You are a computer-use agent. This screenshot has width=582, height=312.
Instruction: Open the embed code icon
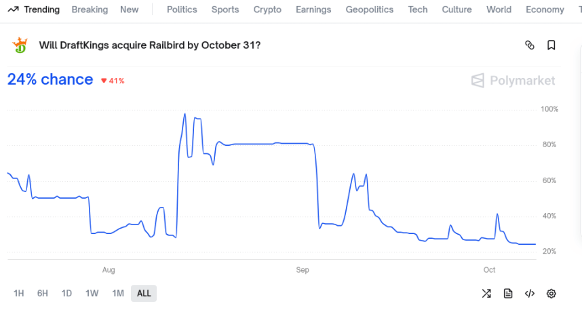530,294
